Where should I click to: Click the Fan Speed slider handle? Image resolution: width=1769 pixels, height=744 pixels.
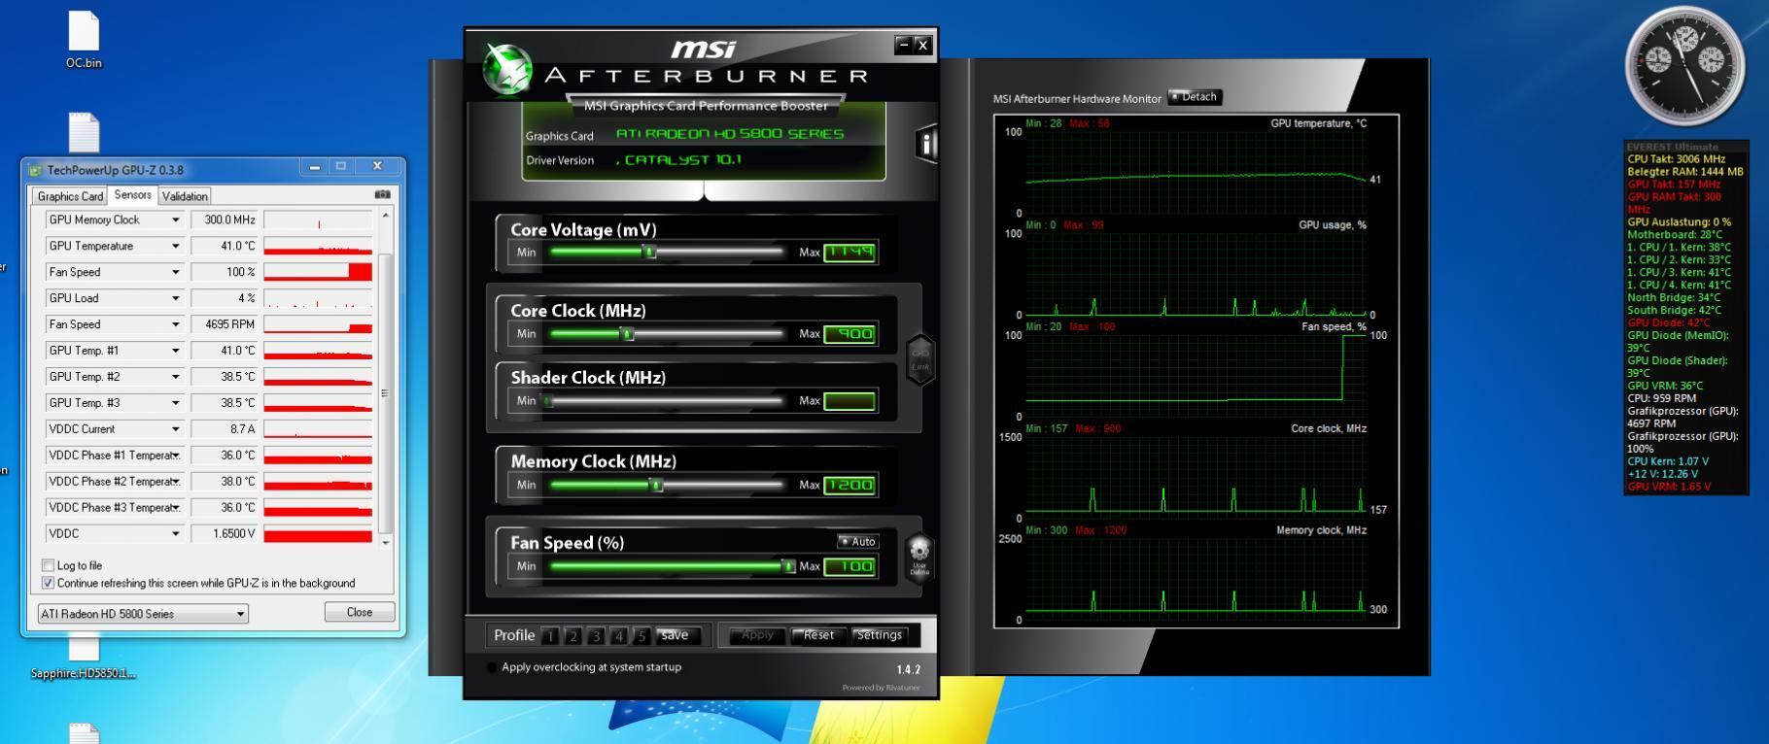click(788, 566)
